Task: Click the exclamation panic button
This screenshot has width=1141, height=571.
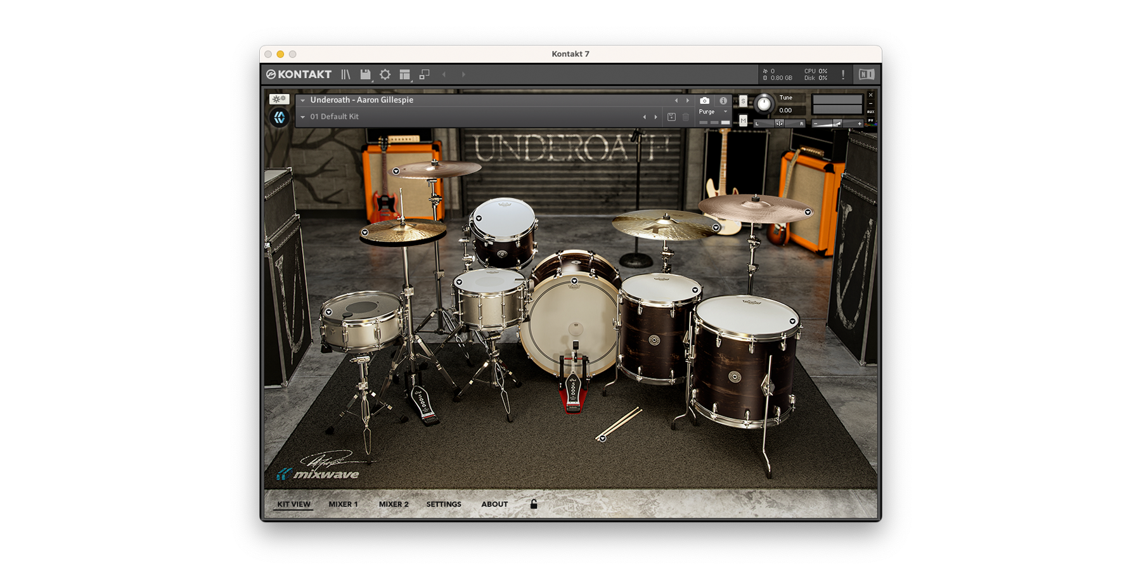Action: (x=842, y=75)
